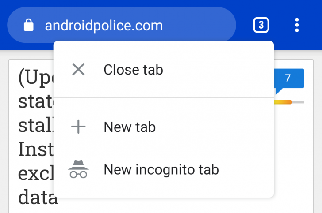Select the "Close tab" menu entry text
This screenshot has height=213, width=322.
(x=133, y=69)
